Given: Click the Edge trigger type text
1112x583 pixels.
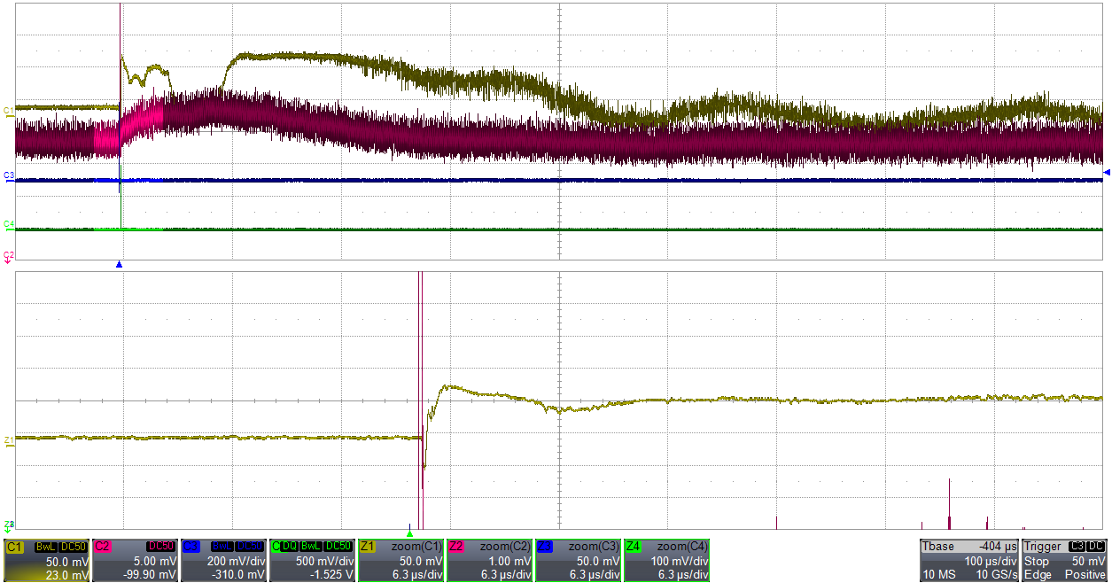Looking at the screenshot, I should (x=1038, y=575).
